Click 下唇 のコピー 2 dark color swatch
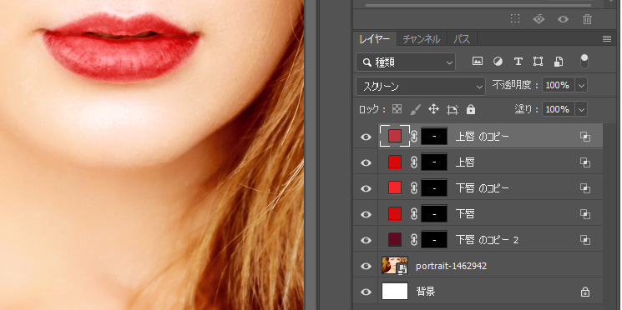 coord(395,239)
